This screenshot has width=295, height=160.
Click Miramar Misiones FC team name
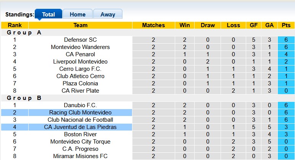80,156
